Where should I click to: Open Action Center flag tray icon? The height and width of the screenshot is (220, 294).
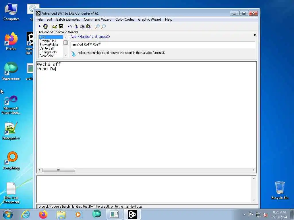(251, 214)
